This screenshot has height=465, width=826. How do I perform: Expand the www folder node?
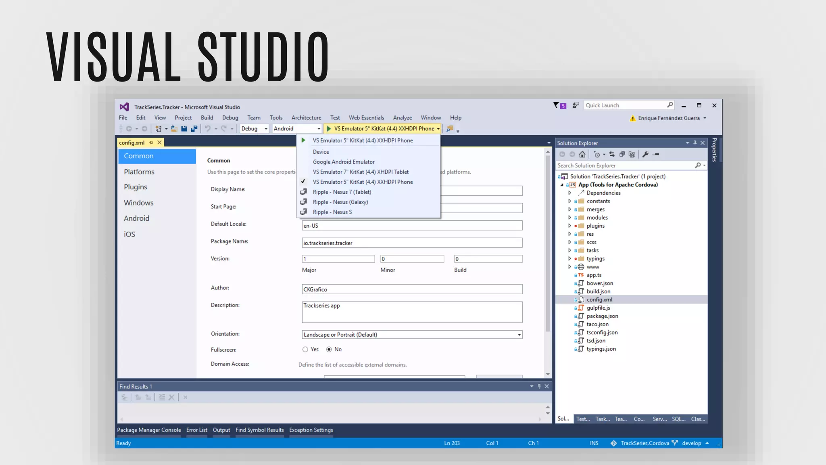pos(569,267)
